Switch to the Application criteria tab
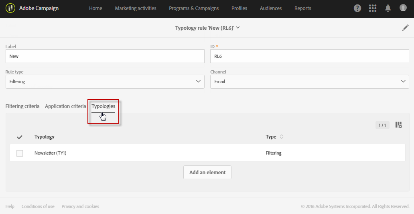 (x=65, y=106)
